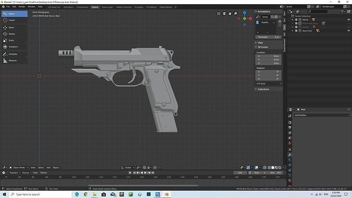This screenshot has height=198, width=352.
Task: Click the Blender logo menu icon
Action: (3, 7)
